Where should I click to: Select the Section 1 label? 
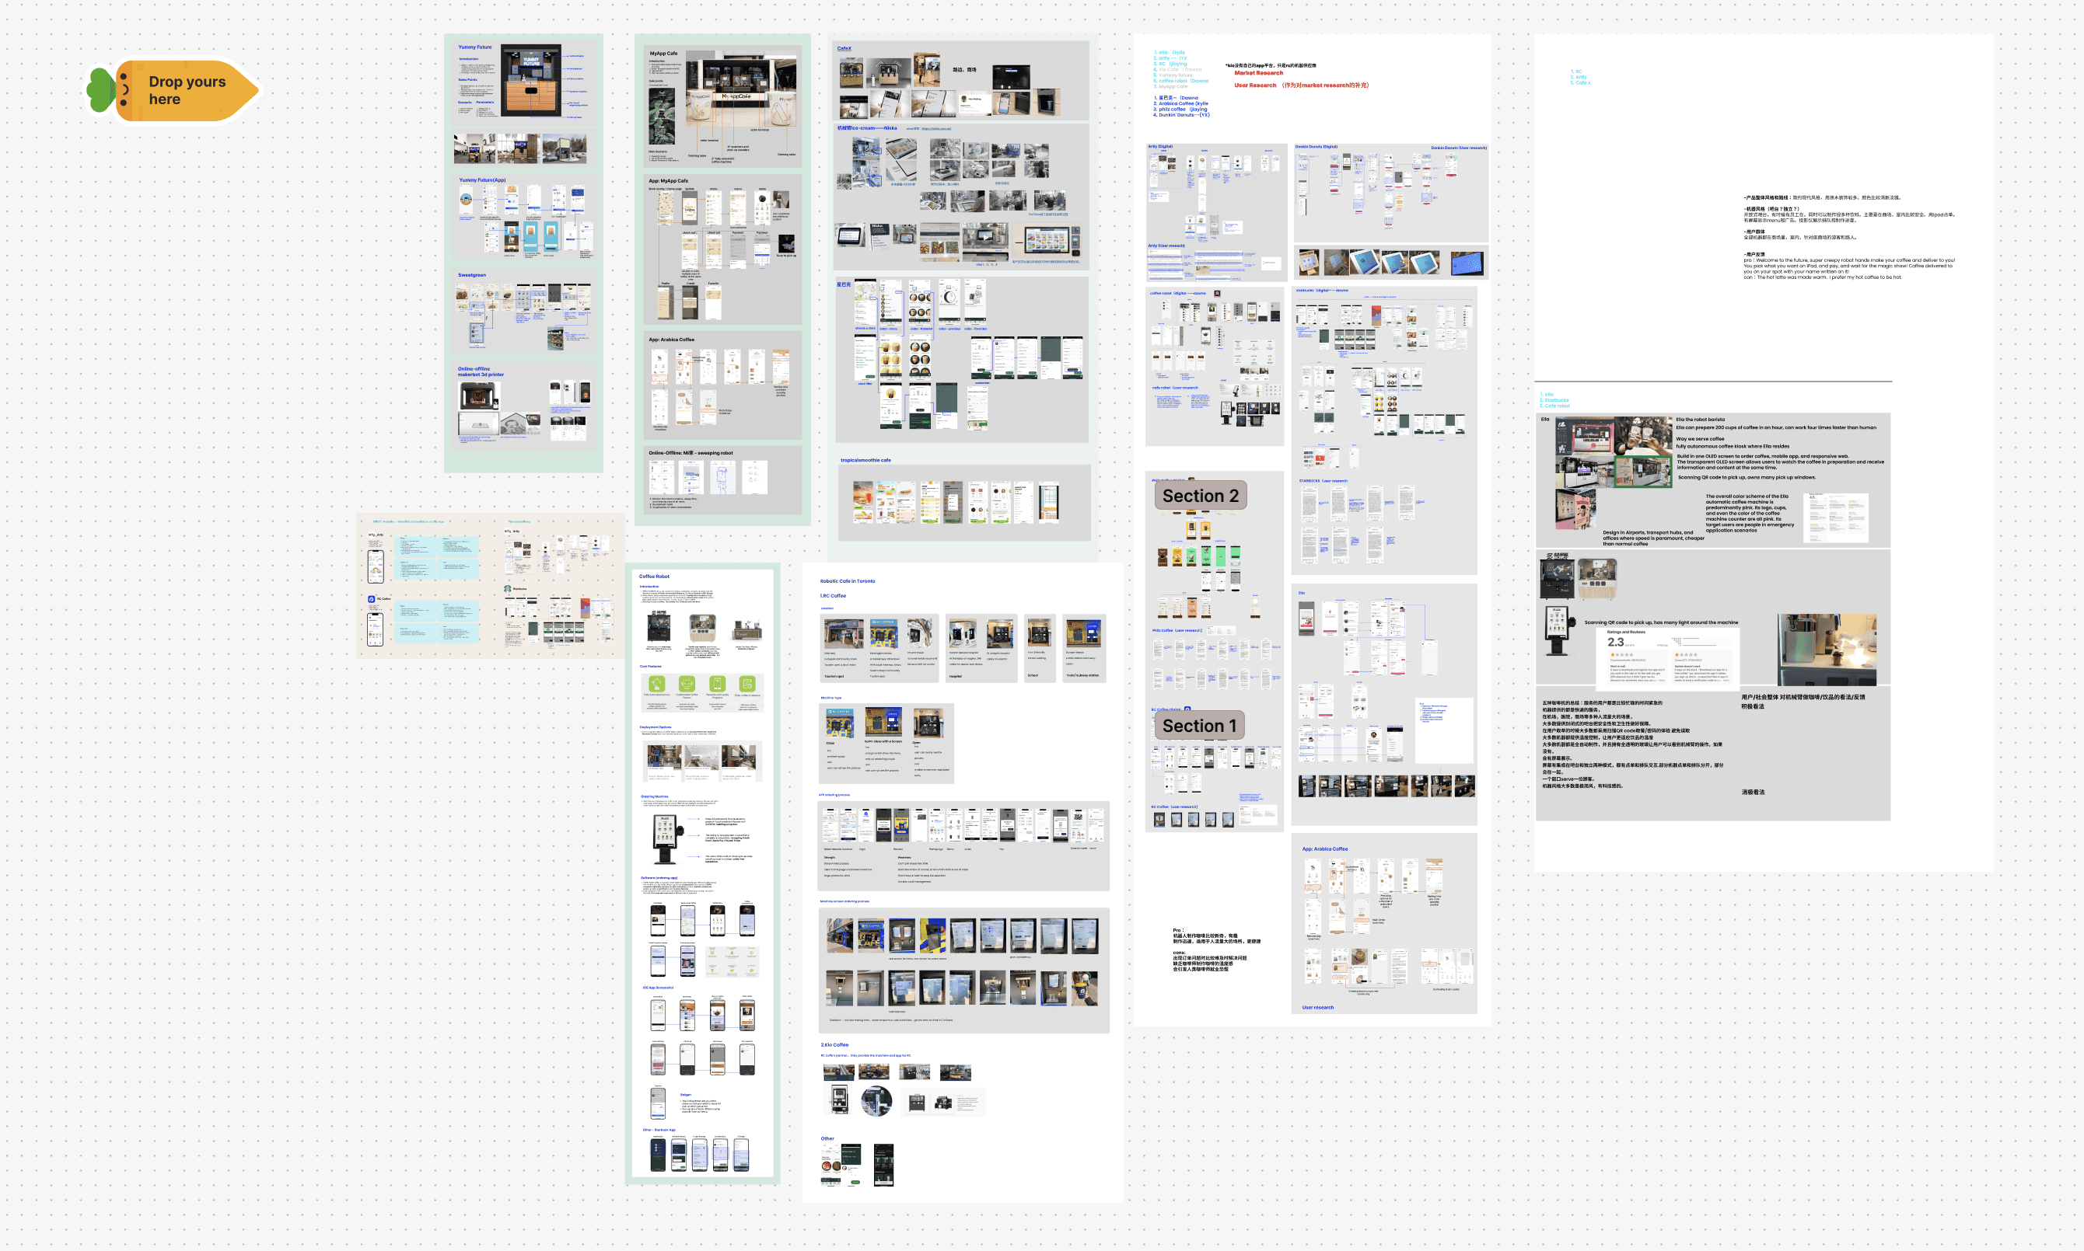click(x=1198, y=726)
